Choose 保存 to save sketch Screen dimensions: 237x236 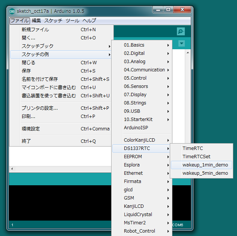61,71
